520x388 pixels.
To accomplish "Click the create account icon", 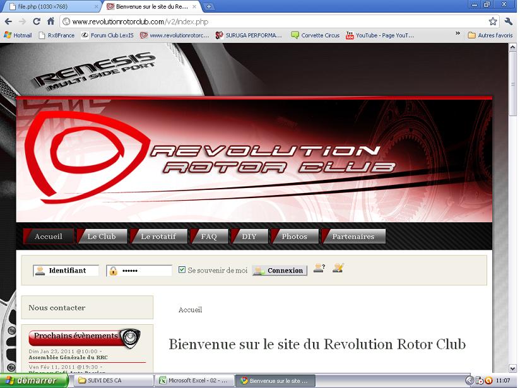I will (x=338, y=268).
